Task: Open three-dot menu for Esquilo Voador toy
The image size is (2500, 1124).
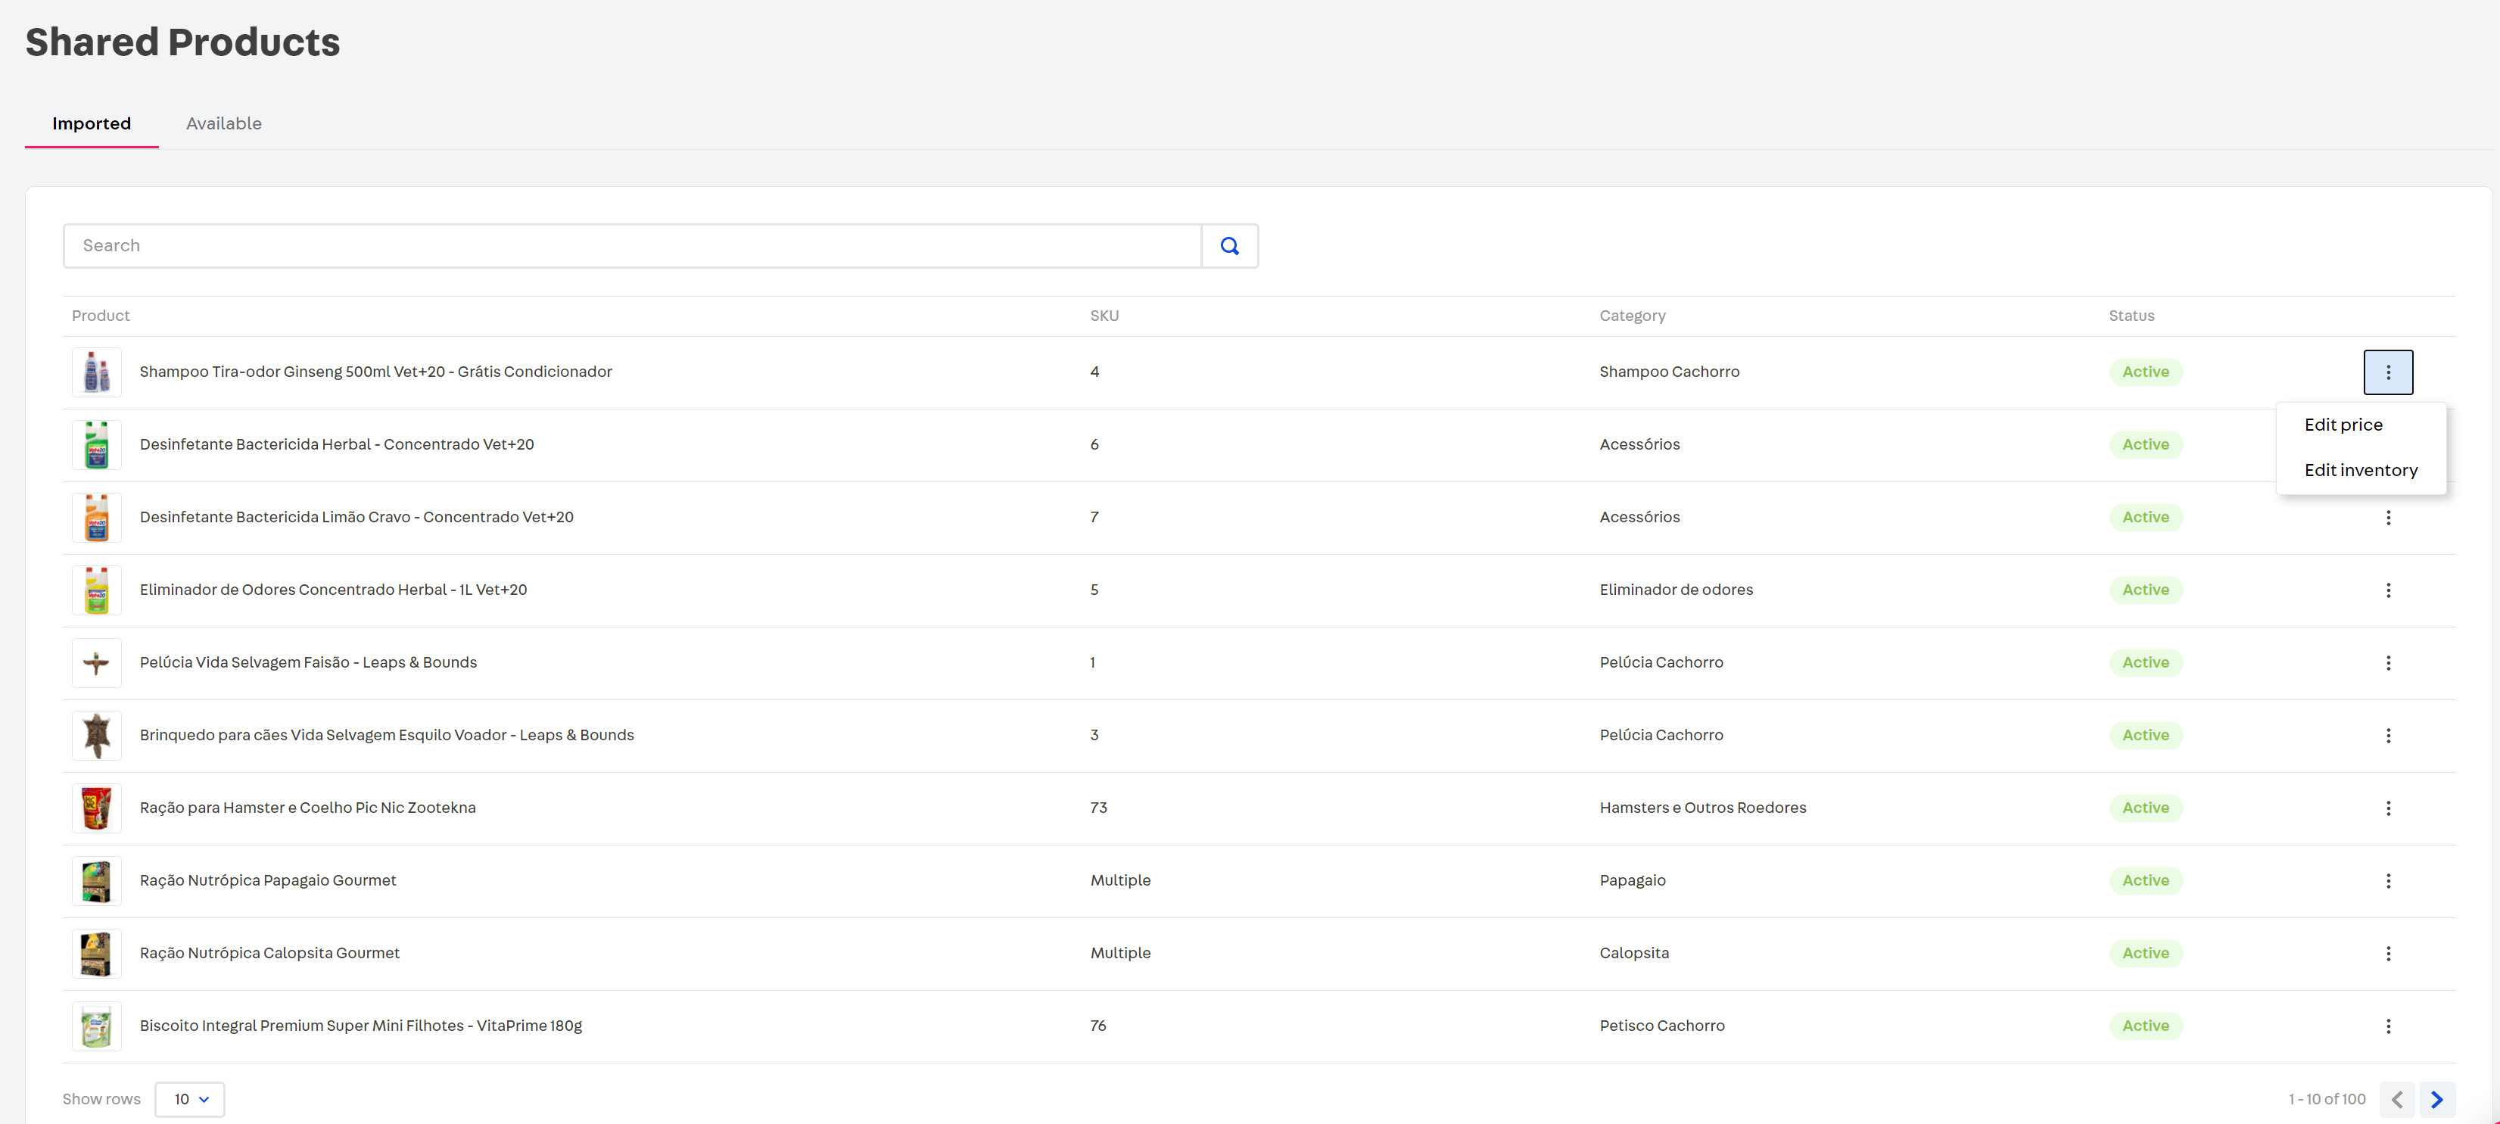Action: pos(2387,736)
